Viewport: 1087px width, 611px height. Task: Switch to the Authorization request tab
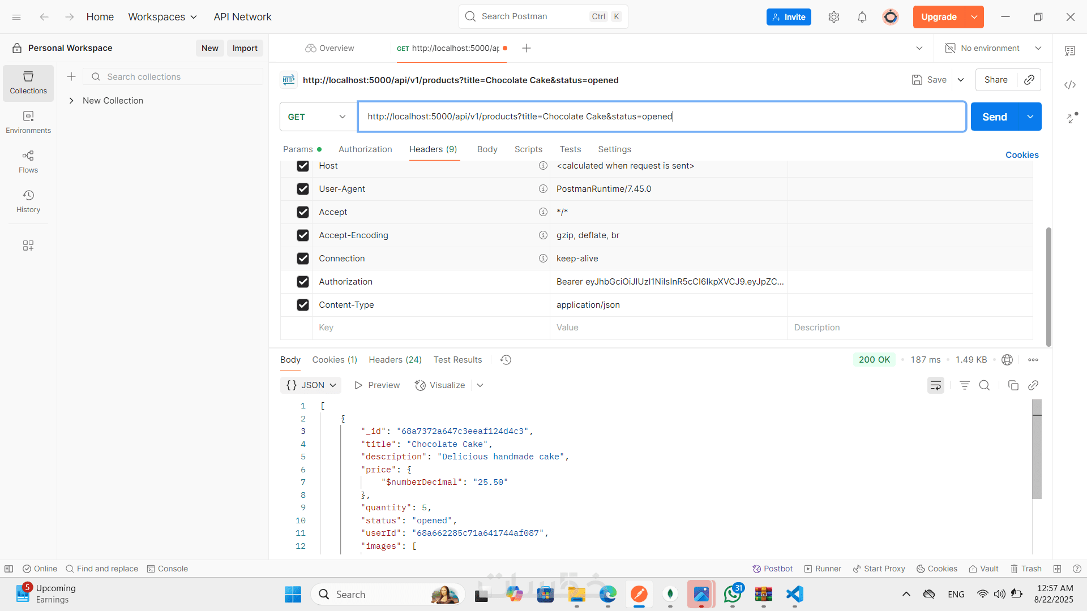(365, 149)
